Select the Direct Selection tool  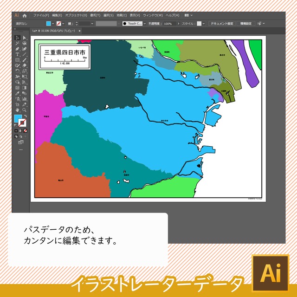tap(25, 38)
